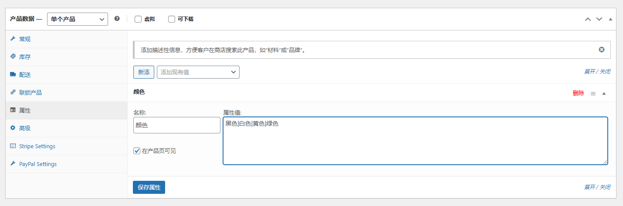The height and width of the screenshot is (206, 623).
Task: Open the 联锁产品 tab
Action: pyautogui.click(x=66, y=93)
